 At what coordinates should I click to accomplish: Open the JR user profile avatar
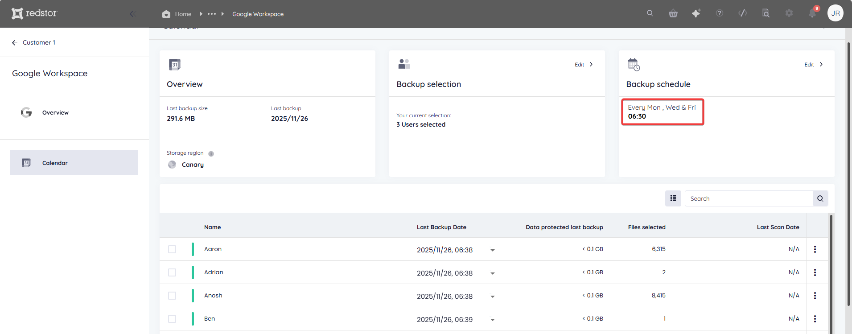(836, 13)
